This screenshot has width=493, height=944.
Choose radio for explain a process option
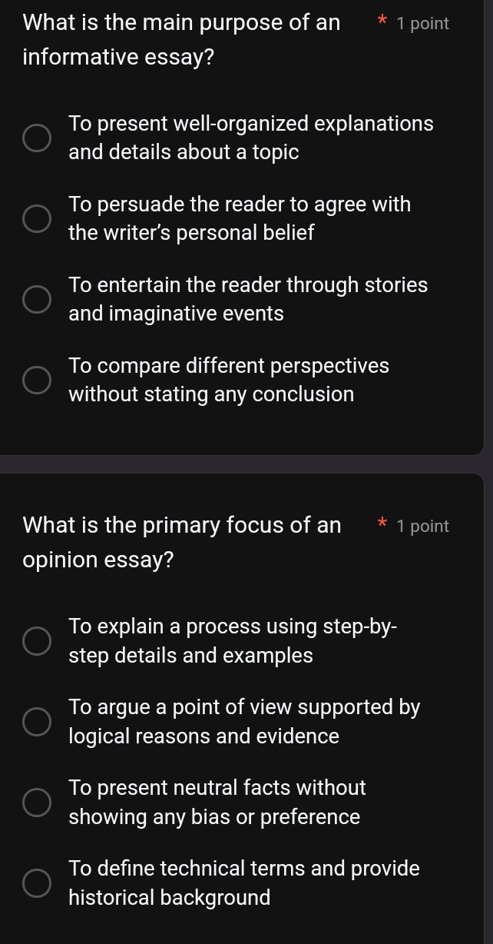click(36, 641)
